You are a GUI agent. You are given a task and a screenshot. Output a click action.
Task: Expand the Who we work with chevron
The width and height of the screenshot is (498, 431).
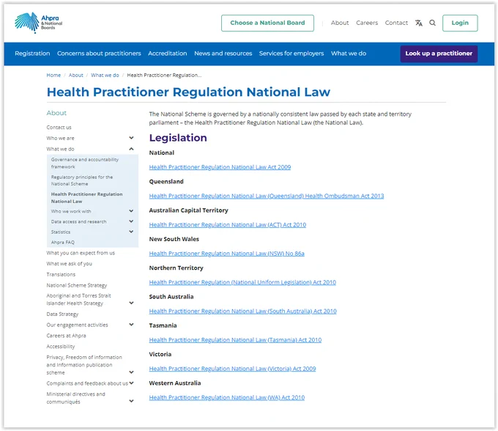point(131,211)
